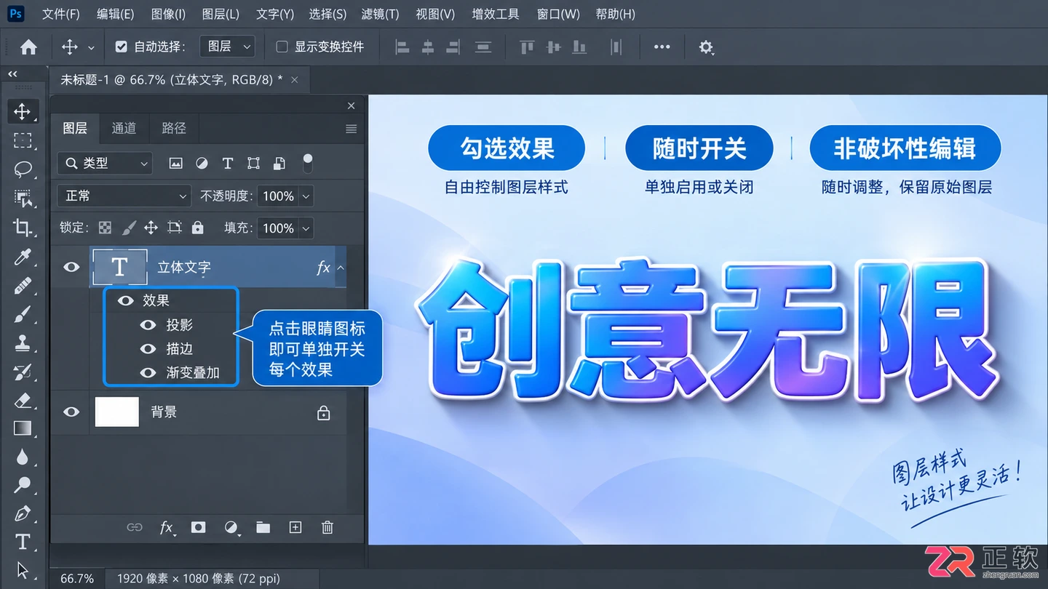Toggle visibility of the 描边 effect

[148, 349]
